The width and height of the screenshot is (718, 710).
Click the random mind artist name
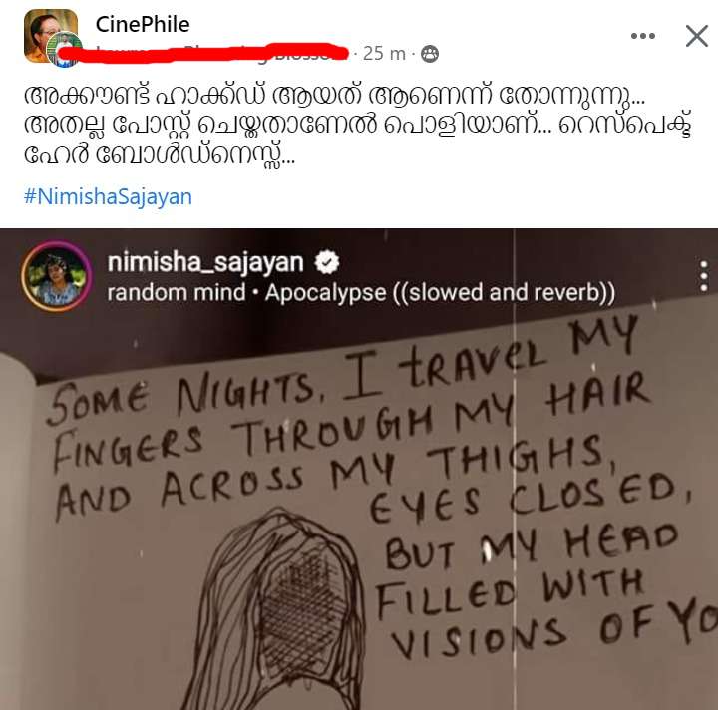177,293
